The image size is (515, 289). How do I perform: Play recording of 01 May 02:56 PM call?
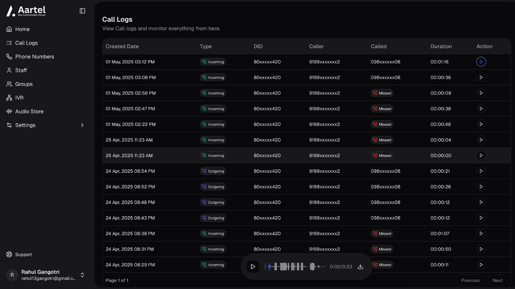[481, 93]
